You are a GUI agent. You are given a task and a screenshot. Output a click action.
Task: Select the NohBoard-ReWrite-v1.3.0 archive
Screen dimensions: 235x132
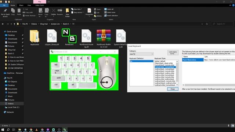click(104, 38)
